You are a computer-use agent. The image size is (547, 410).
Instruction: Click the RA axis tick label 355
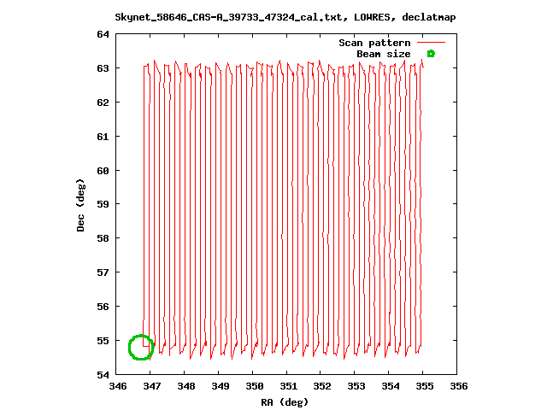click(x=425, y=386)
